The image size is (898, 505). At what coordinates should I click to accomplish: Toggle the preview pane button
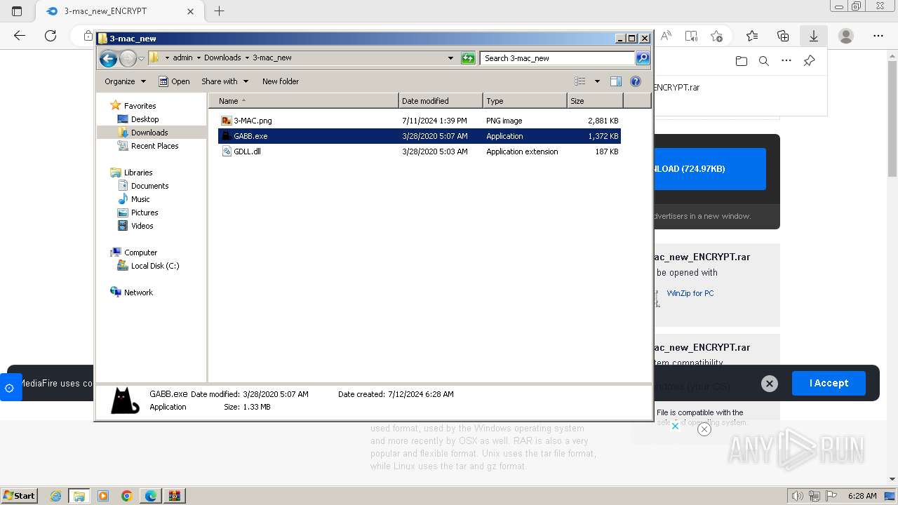click(x=616, y=81)
